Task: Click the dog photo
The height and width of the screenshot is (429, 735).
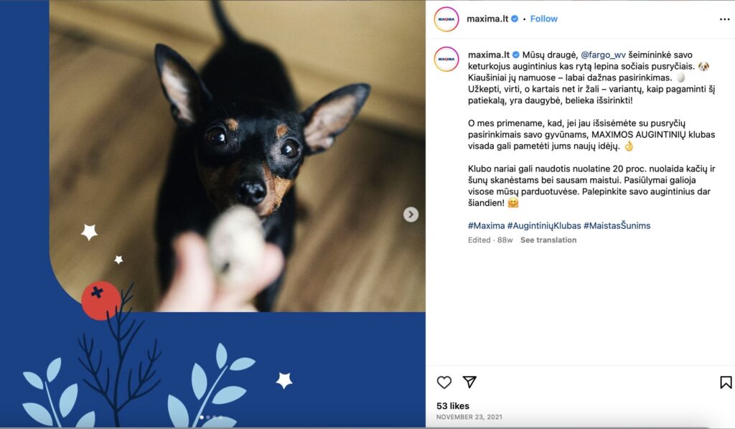Action: click(238, 156)
